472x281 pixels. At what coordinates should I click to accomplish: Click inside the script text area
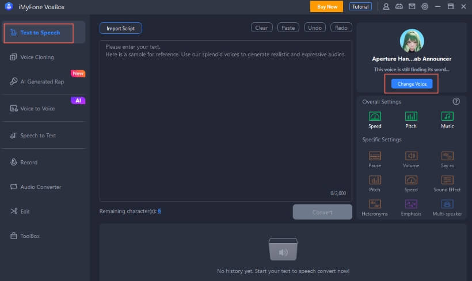[226, 121]
